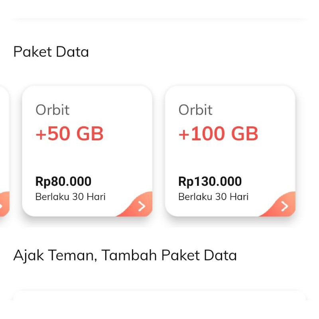
Task: Click the Rp130.000 price
Action: (210, 181)
